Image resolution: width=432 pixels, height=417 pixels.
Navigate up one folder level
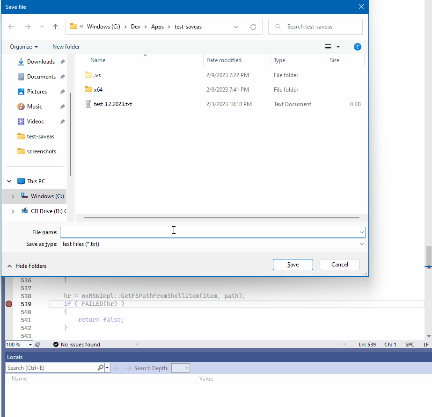tap(55, 27)
